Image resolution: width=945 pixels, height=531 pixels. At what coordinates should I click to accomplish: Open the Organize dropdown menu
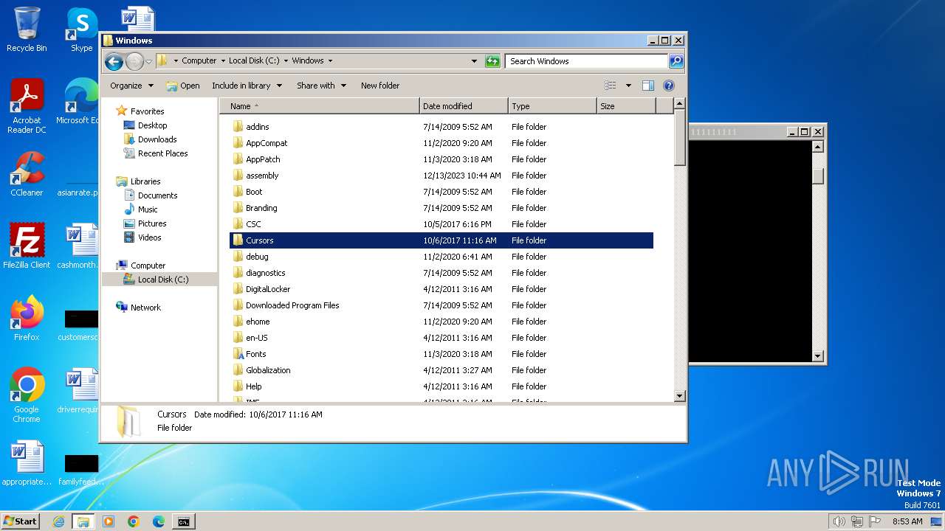coord(131,86)
